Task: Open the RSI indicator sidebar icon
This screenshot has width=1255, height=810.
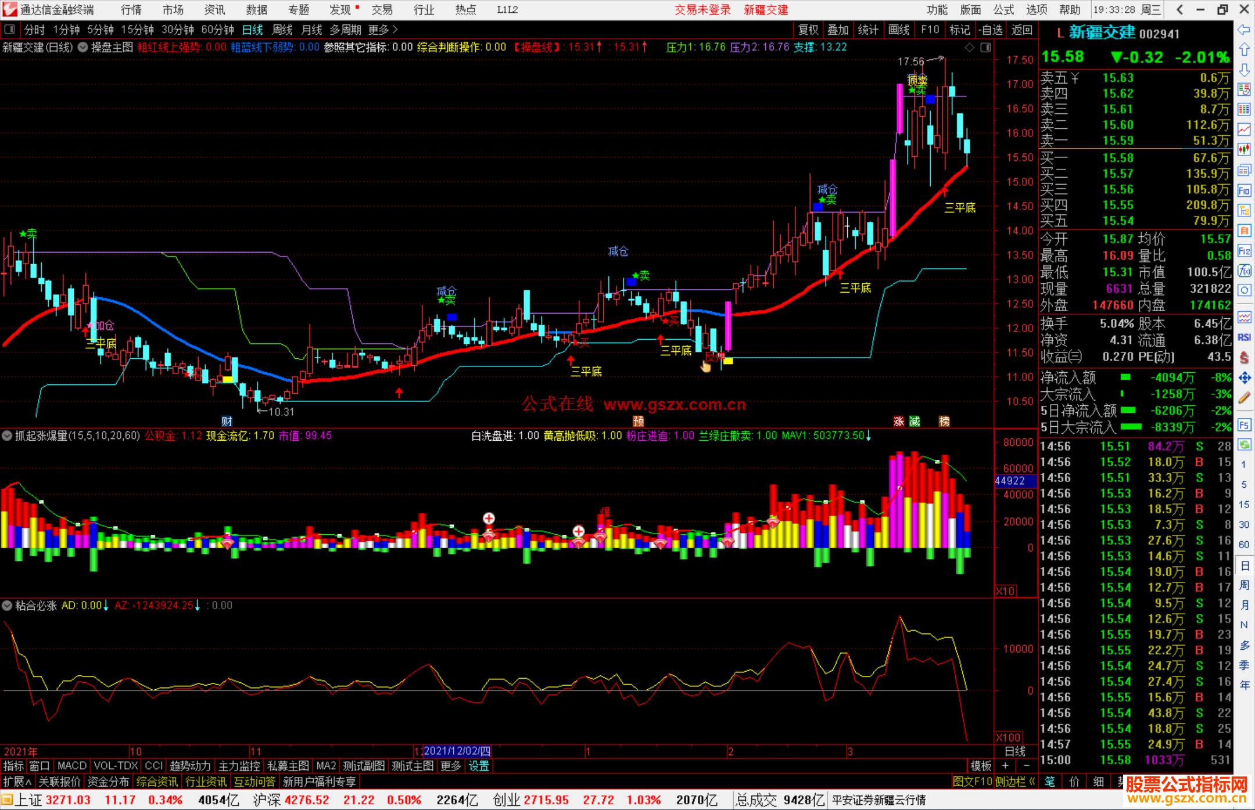Action: [x=1244, y=337]
